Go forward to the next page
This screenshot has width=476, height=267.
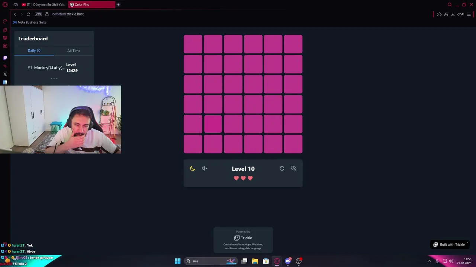coord(22,14)
